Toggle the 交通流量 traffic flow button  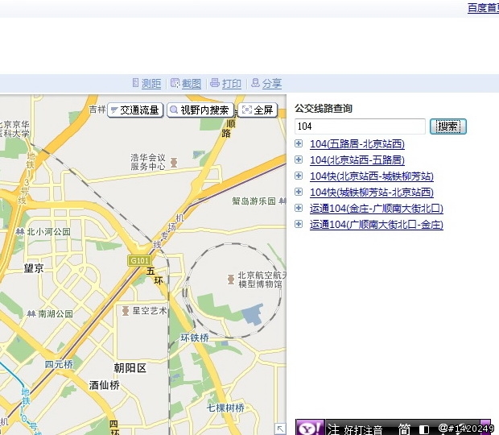[135, 110]
